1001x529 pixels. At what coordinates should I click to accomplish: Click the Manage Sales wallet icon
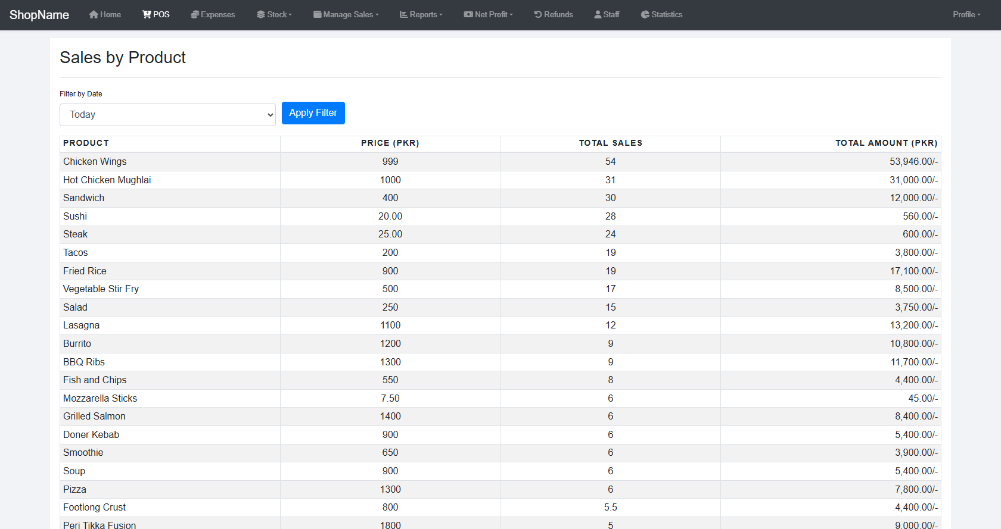pos(318,14)
